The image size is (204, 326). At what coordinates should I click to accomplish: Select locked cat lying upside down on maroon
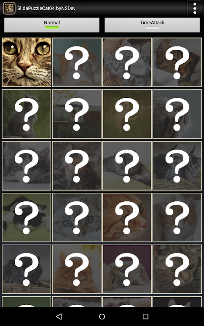coord(127,269)
